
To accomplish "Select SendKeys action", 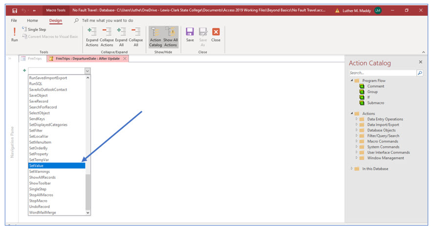I will coord(57,119).
